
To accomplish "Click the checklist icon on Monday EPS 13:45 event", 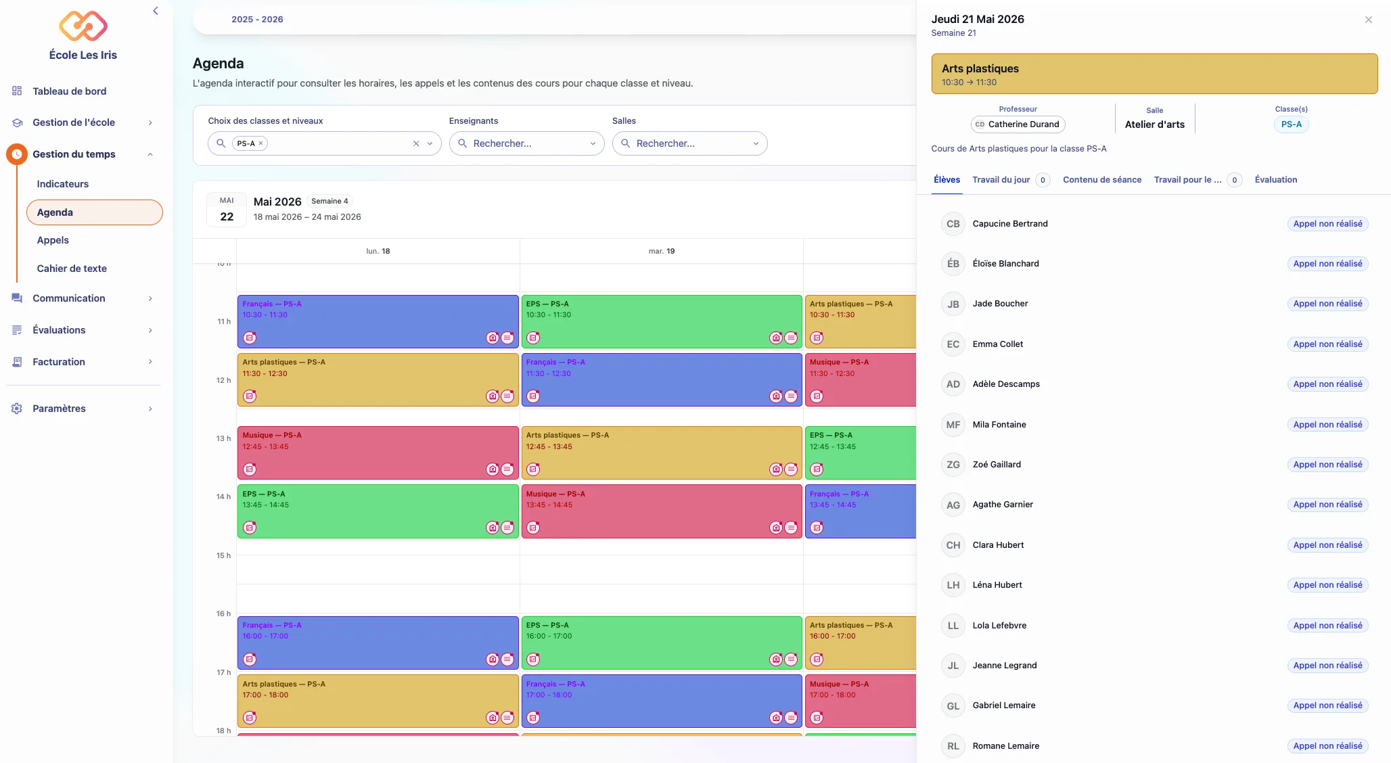I will pos(250,528).
